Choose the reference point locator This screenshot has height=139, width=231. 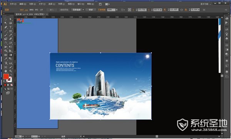(129, 10)
